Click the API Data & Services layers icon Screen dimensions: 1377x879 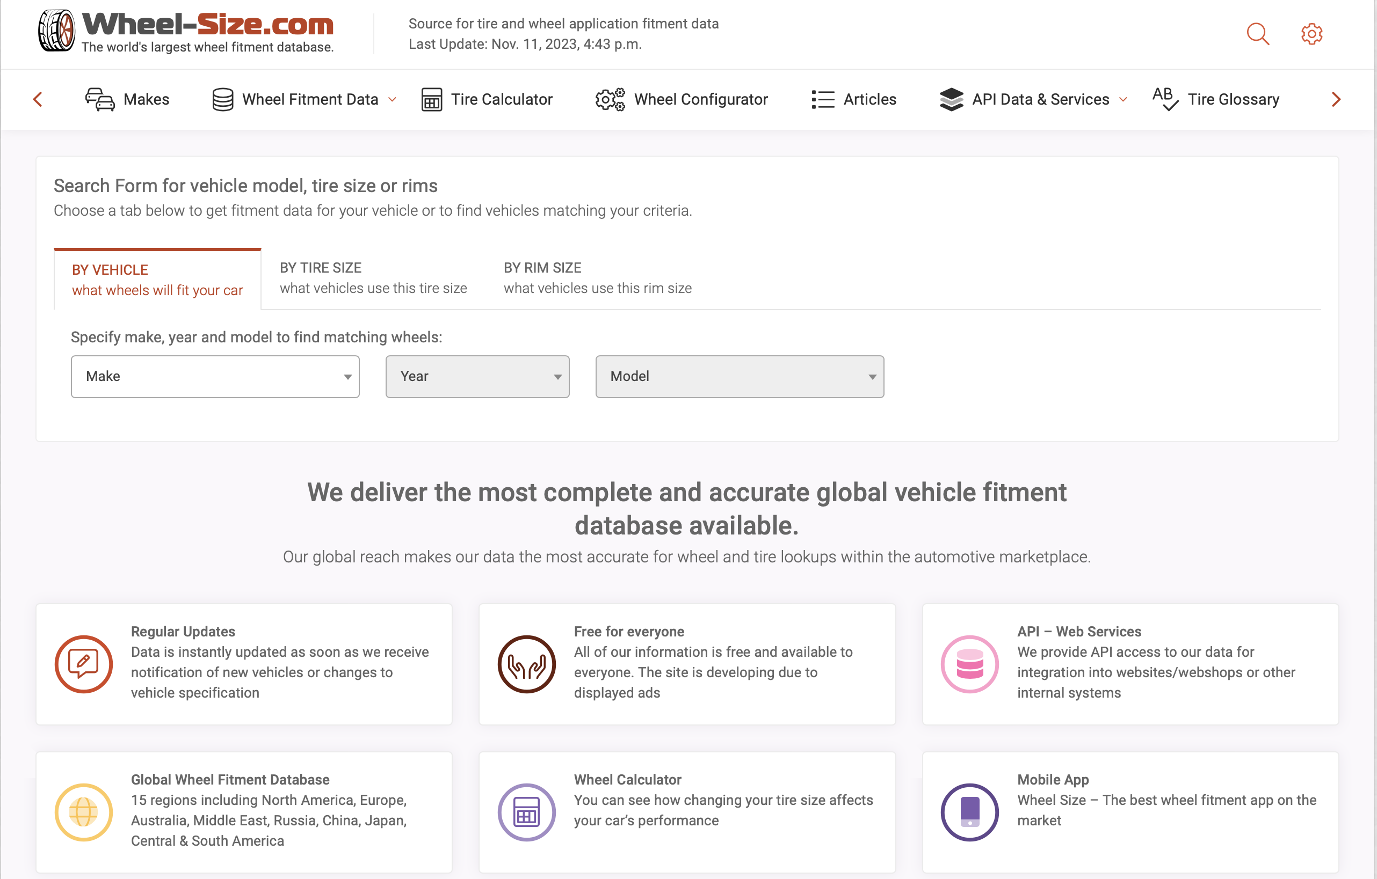click(x=951, y=99)
